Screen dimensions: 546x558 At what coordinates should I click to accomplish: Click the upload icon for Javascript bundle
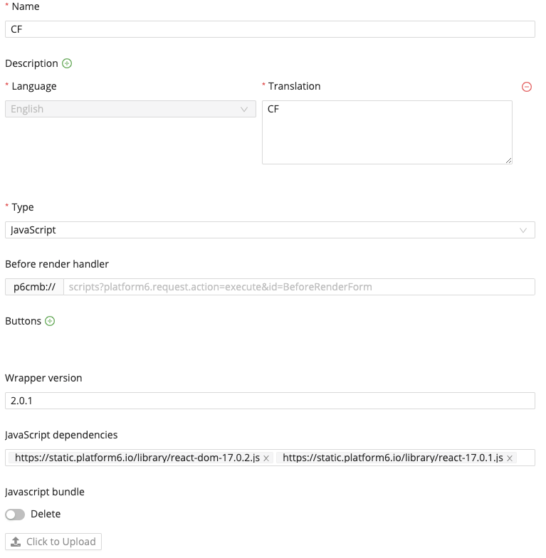pyautogui.click(x=17, y=542)
